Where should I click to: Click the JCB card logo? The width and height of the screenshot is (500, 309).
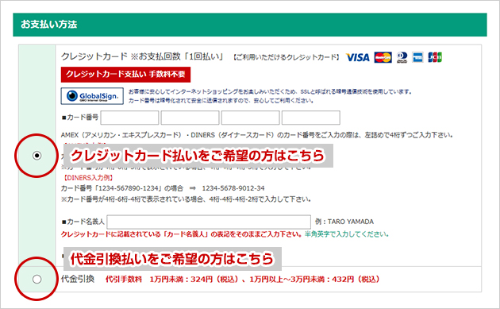tap(435, 57)
